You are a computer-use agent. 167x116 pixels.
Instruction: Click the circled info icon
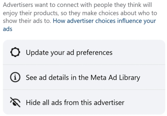(x=15, y=77)
